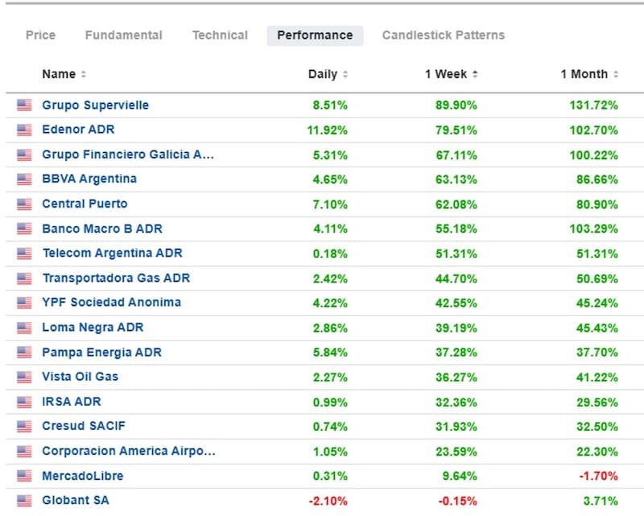Sort by 1 Week column header

[451, 74]
